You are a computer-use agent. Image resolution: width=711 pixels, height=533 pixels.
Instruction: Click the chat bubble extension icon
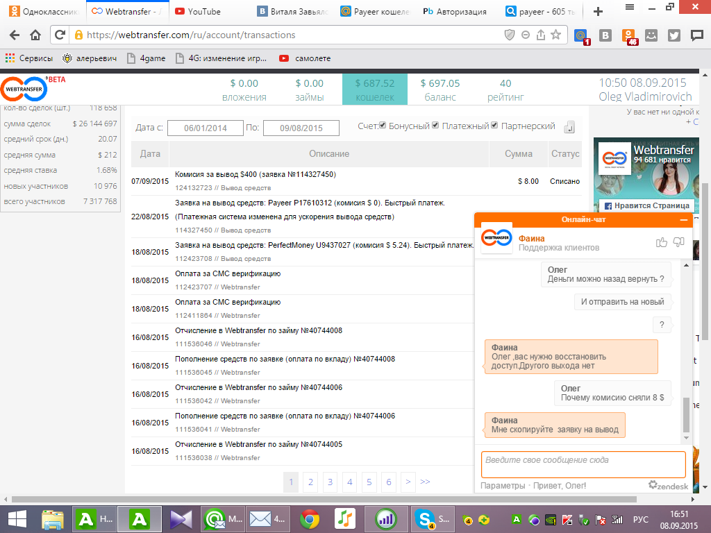pyautogui.click(x=697, y=35)
